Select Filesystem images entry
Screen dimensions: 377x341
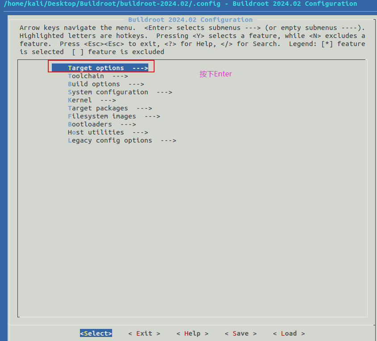114,116
